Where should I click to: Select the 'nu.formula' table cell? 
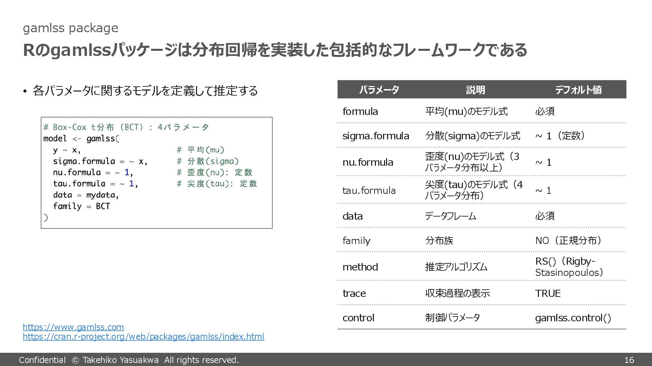(368, 162)
